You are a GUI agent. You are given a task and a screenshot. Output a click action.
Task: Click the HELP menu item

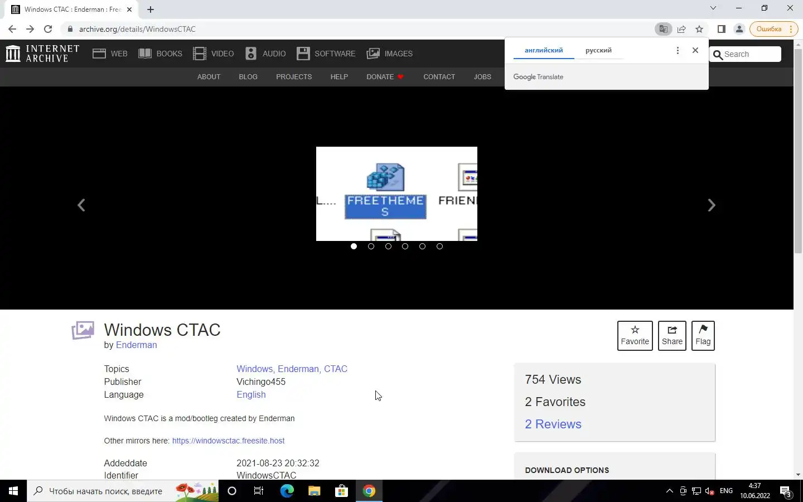point(339,77)
